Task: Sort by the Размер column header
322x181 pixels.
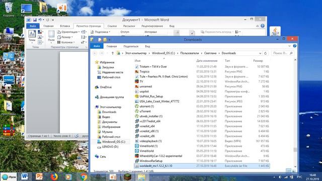Action: point(258,61)
